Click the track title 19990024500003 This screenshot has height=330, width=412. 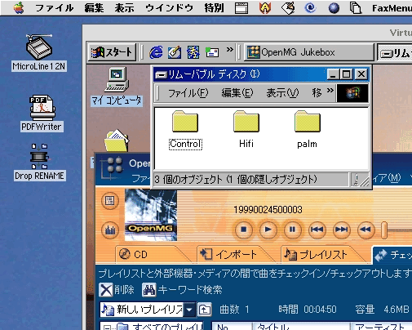[x=268, y=210]
